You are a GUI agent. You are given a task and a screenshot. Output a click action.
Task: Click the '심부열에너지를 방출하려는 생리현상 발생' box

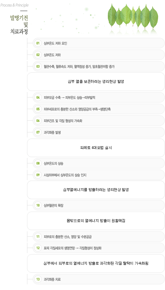tap(96, 190)
